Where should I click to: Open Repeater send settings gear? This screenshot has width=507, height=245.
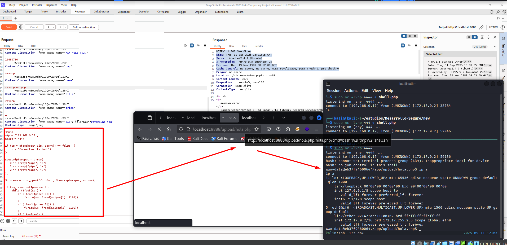[21, 27]
